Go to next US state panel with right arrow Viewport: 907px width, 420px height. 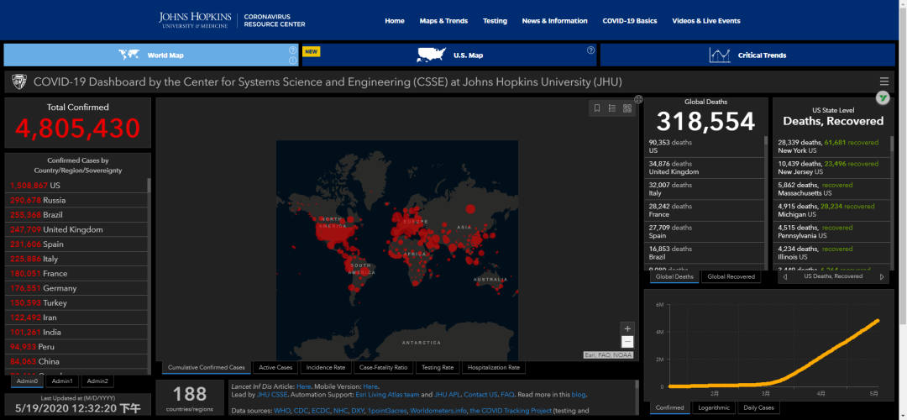click(x=882, y=277)
